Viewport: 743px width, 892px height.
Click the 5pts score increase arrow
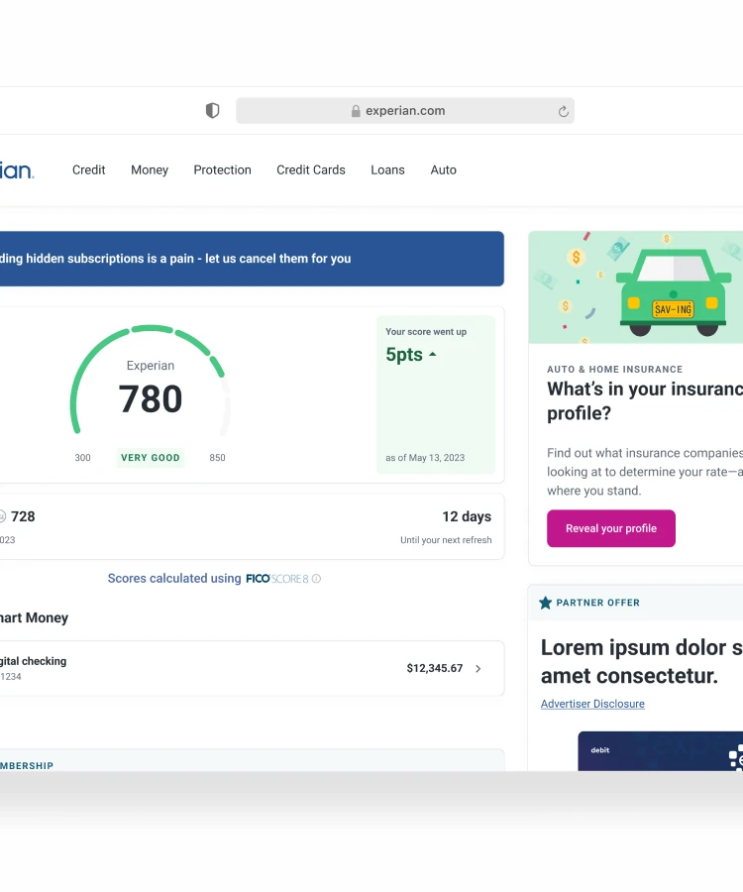(433, 355)
